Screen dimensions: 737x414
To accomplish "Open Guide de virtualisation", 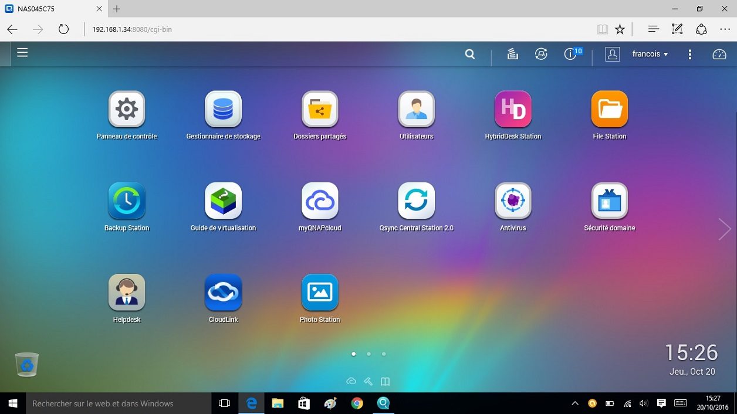I will click(223, 201).
